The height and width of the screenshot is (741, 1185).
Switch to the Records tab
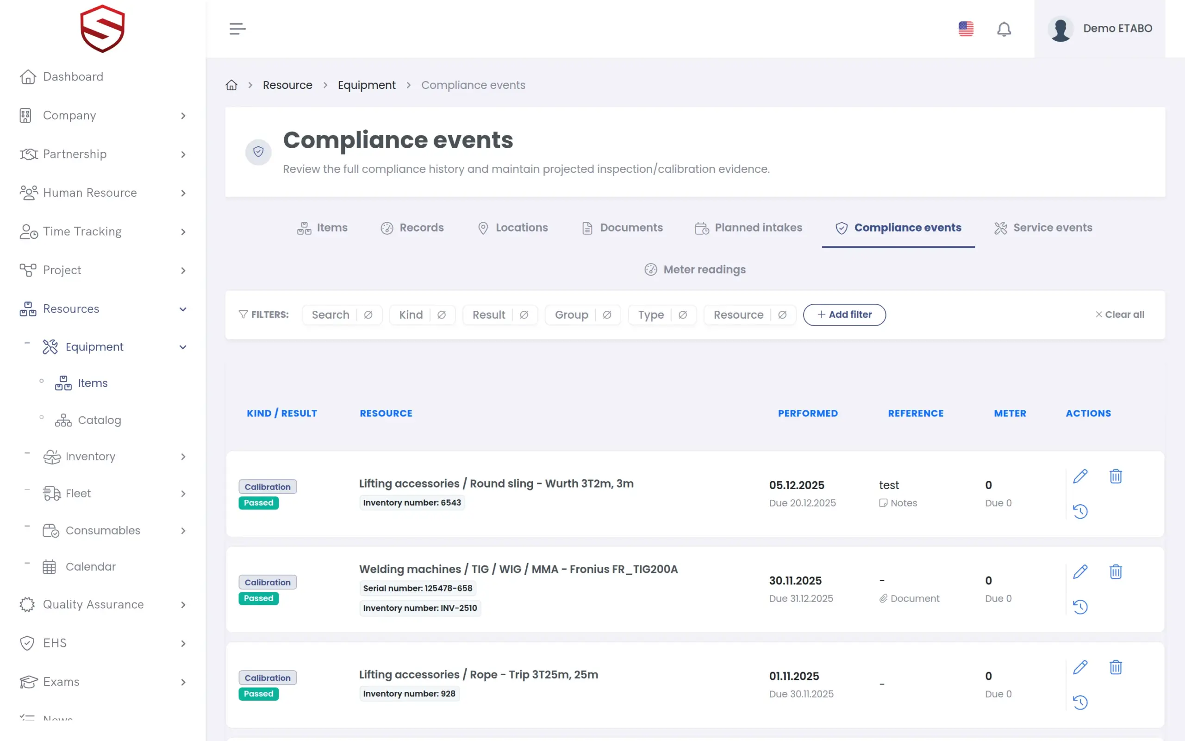pos(412,228)
